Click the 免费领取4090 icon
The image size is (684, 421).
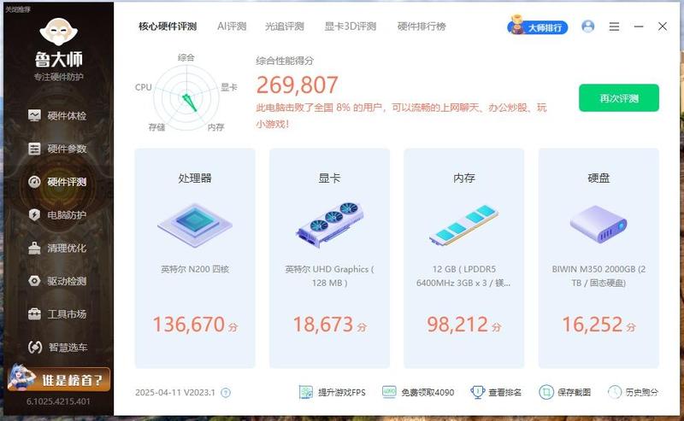(x=389, y=392)
